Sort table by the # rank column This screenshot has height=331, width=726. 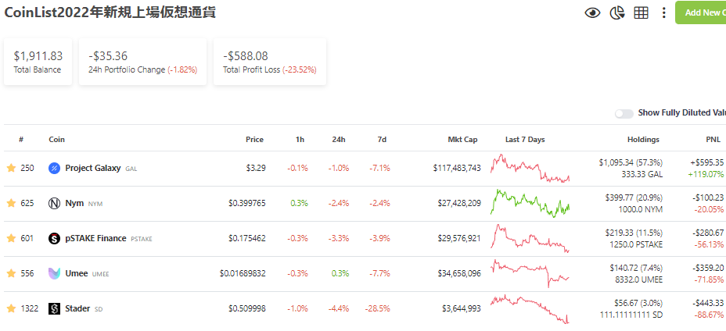click(21, 140)
